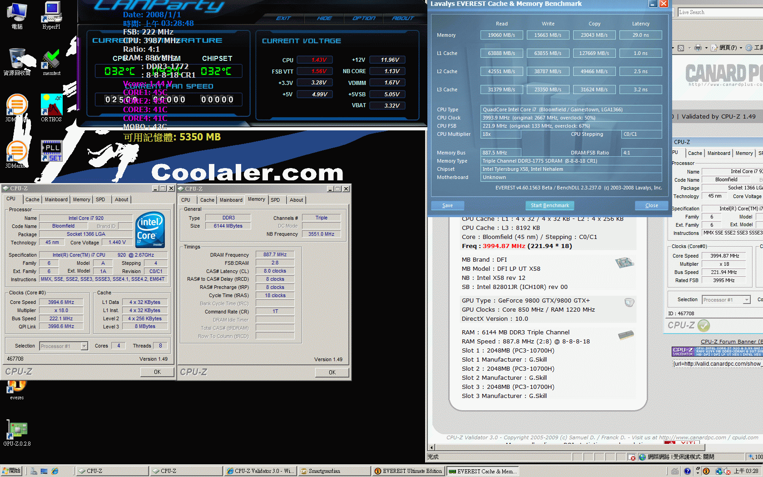Select Mainboard tab on validator webpage CPU-Z
This screenshot has height=477, width=763.
718,153
